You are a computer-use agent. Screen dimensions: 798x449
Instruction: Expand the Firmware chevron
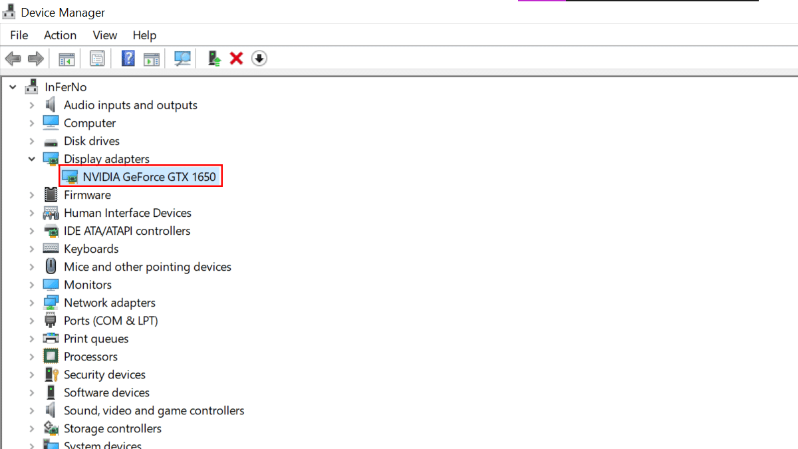point(31,195)
